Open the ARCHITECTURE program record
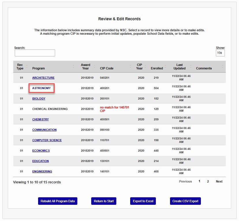Viewport: 239px width, 221px height. click(43, 78)
